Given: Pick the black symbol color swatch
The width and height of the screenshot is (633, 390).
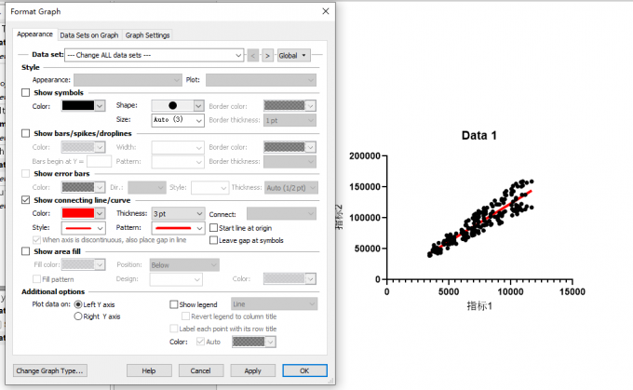Looking at the screenshot, I should coord(78,106).
